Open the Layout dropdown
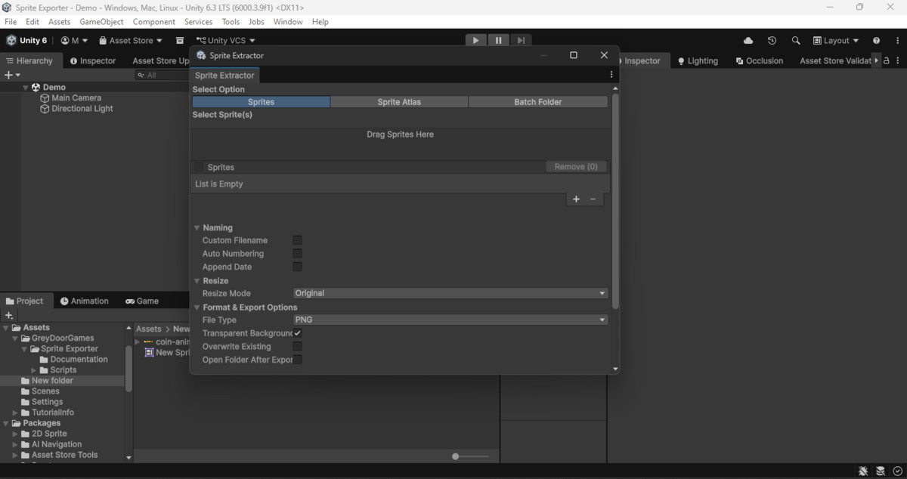Viewport: 907px width, 479px height. 836,41
